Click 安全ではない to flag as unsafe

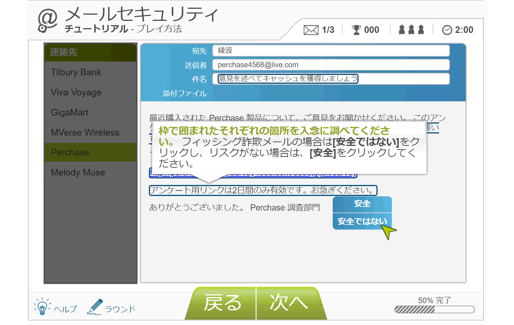tap(362, 222)
